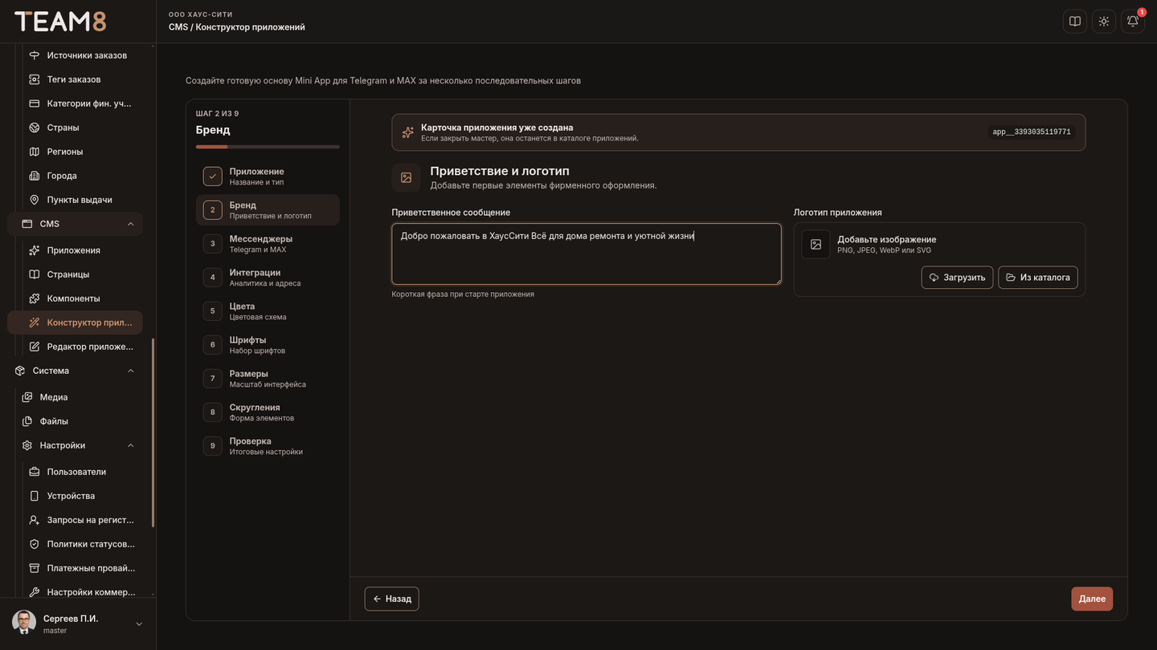Click the Из каталога button
1157x650 pixels.
1038,278
